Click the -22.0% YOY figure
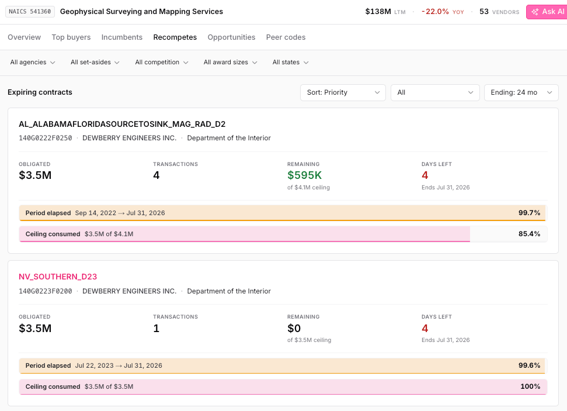This screenshot has width=567, height=411. (443, 12)
